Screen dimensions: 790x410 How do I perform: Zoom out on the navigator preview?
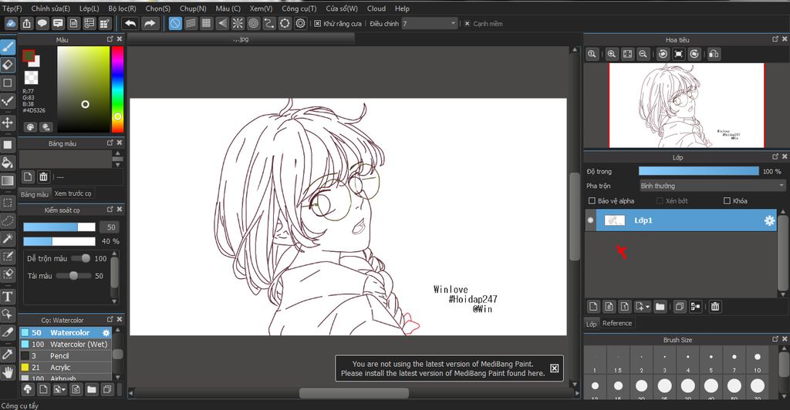643,54
